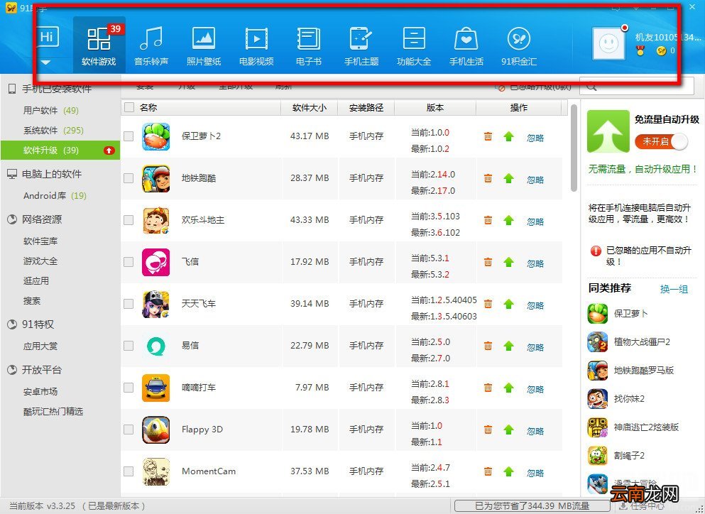Select the 天天飞车 row checkbox
Viewport: 705px width, 514px height.
pos(129,304)
